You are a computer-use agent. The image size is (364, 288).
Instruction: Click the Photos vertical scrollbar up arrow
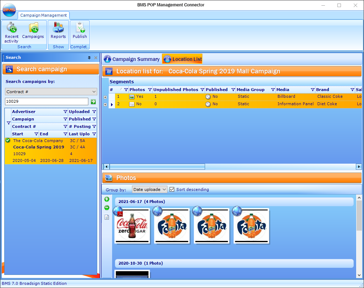[x=359, y=198]
